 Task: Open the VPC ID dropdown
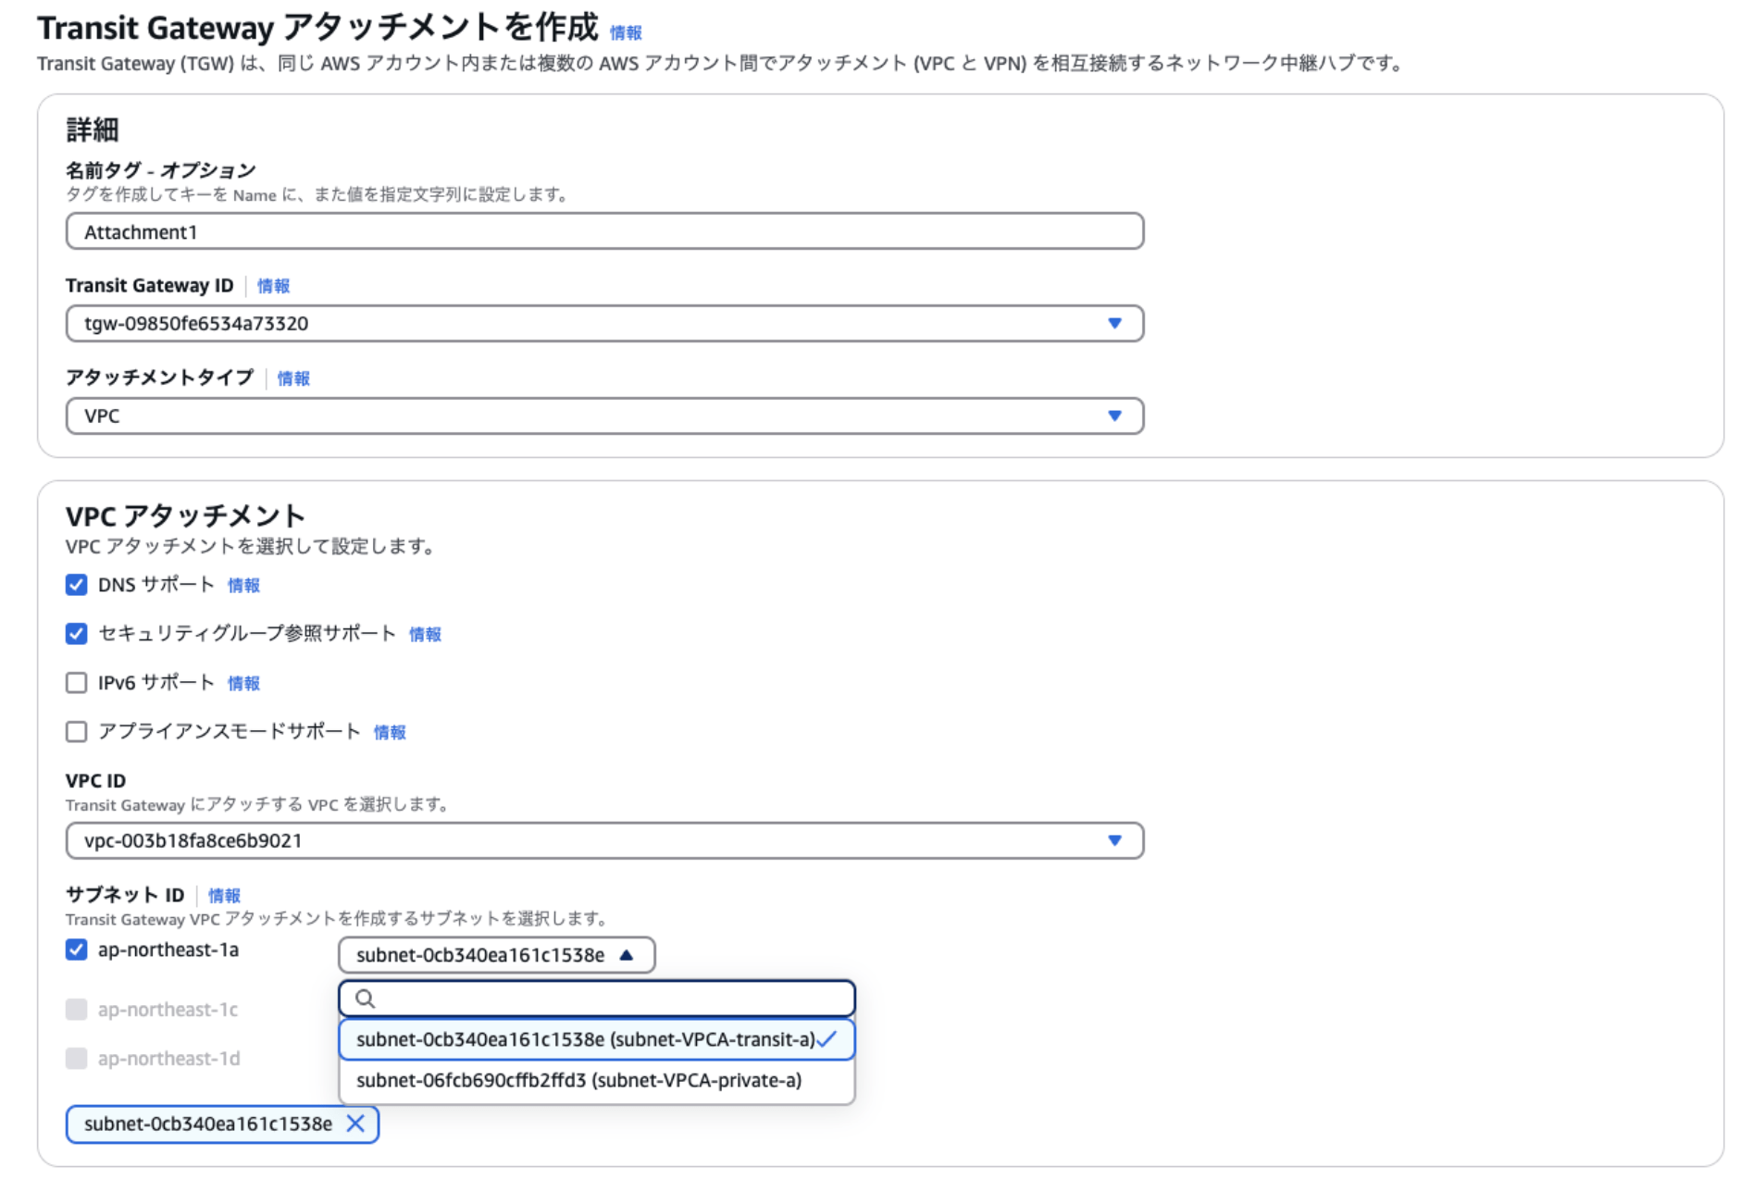click(1113, 840)
